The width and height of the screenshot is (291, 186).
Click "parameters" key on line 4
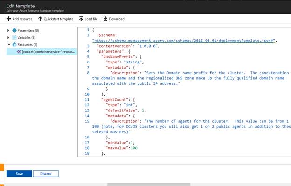[110, 51]
